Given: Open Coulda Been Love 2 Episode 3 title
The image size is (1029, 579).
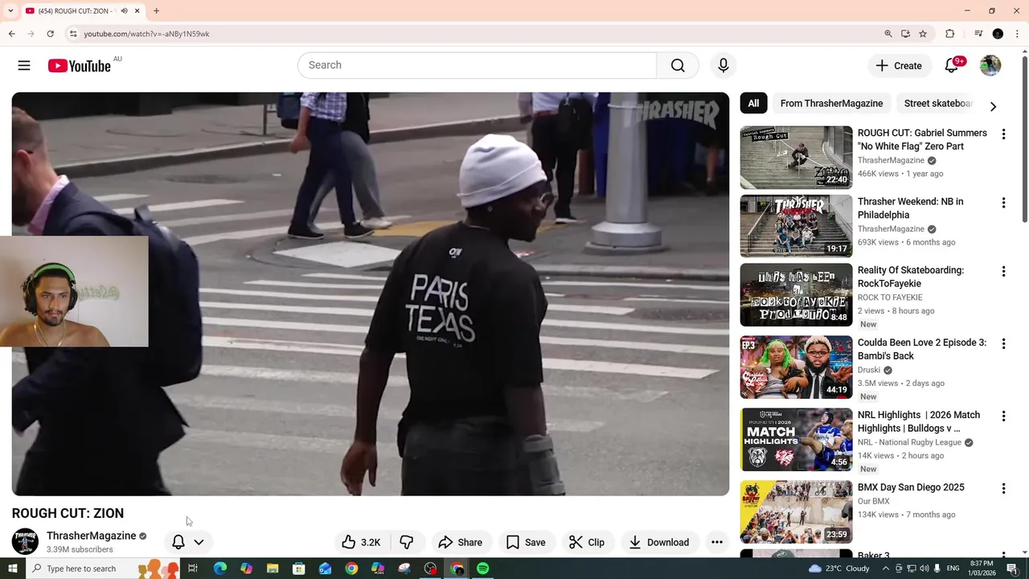Looking at the screenshot, I should (x=922, y=349).
